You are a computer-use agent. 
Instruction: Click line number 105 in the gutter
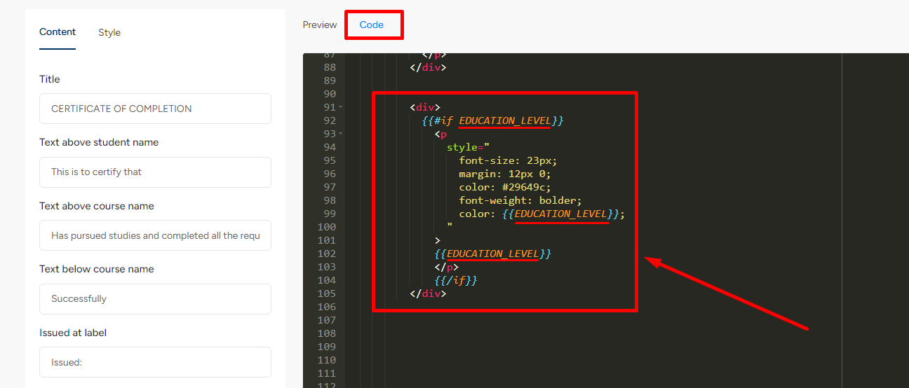327,293
